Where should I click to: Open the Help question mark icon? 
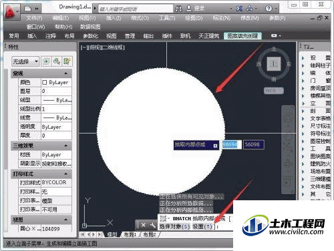(269, 9)
